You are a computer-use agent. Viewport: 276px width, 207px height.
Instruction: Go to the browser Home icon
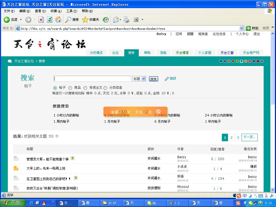pyautogui.click(x=58, y=20)
